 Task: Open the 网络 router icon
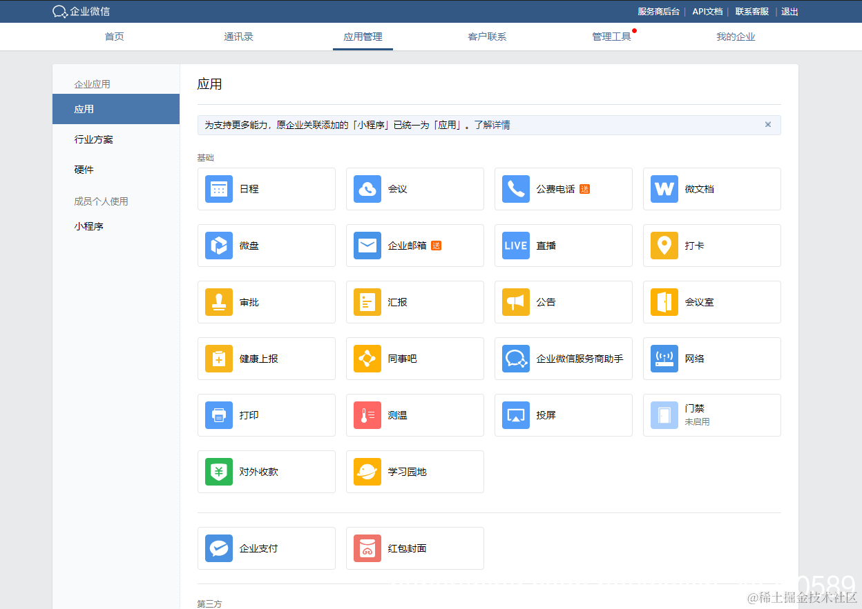pyautogui.click(x=664, y=359)
